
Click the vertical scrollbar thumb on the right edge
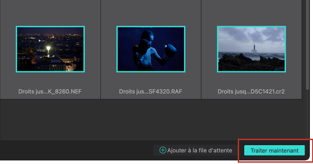307,45
